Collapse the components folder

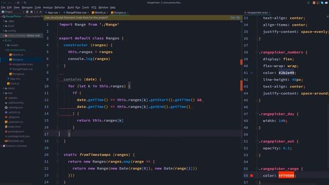click(6, 50)
